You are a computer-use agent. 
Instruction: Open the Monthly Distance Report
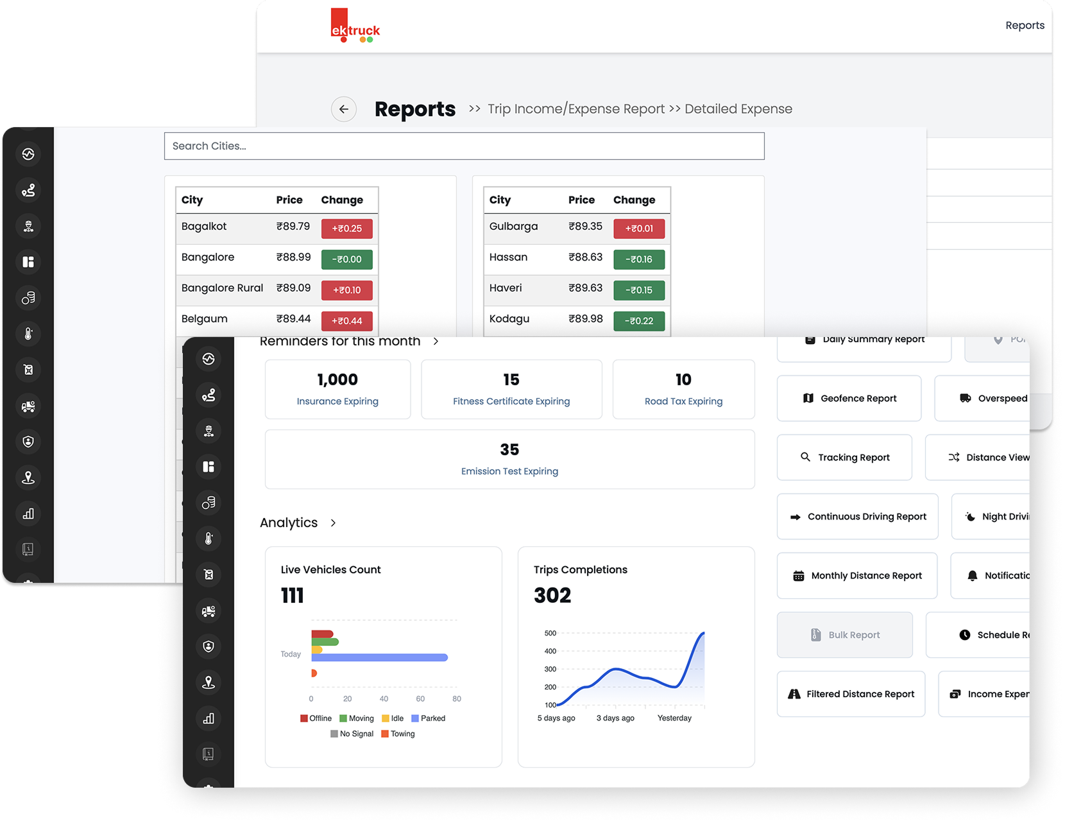[x=857, y=575]
